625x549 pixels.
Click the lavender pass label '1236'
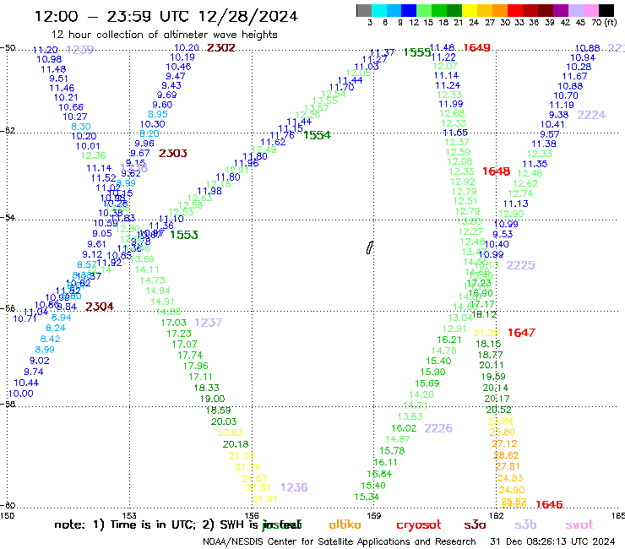pos(294,487)
